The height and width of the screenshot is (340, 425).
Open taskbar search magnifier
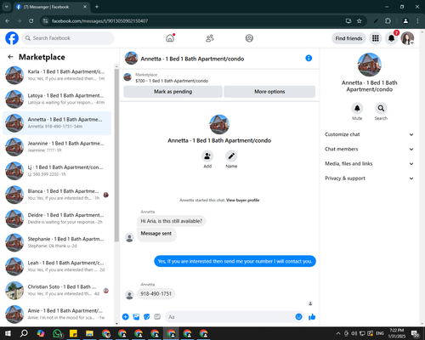[25, 333]
